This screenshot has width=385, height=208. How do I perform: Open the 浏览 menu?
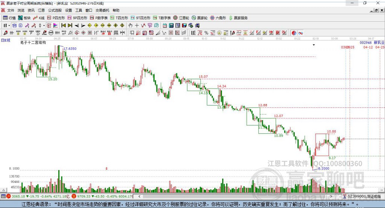click(x=21, y=10)
